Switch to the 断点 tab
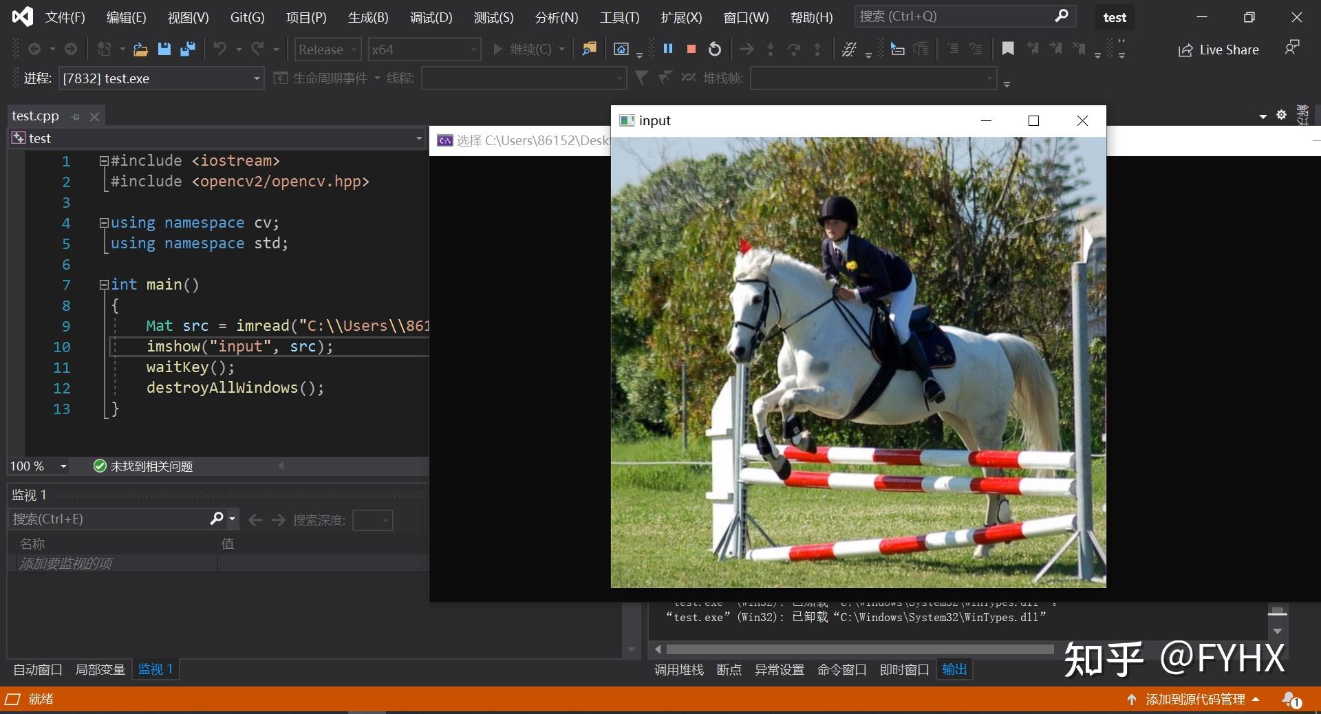Image resolution: width=1321 pixels, height=714 pixels. (729, 669)
